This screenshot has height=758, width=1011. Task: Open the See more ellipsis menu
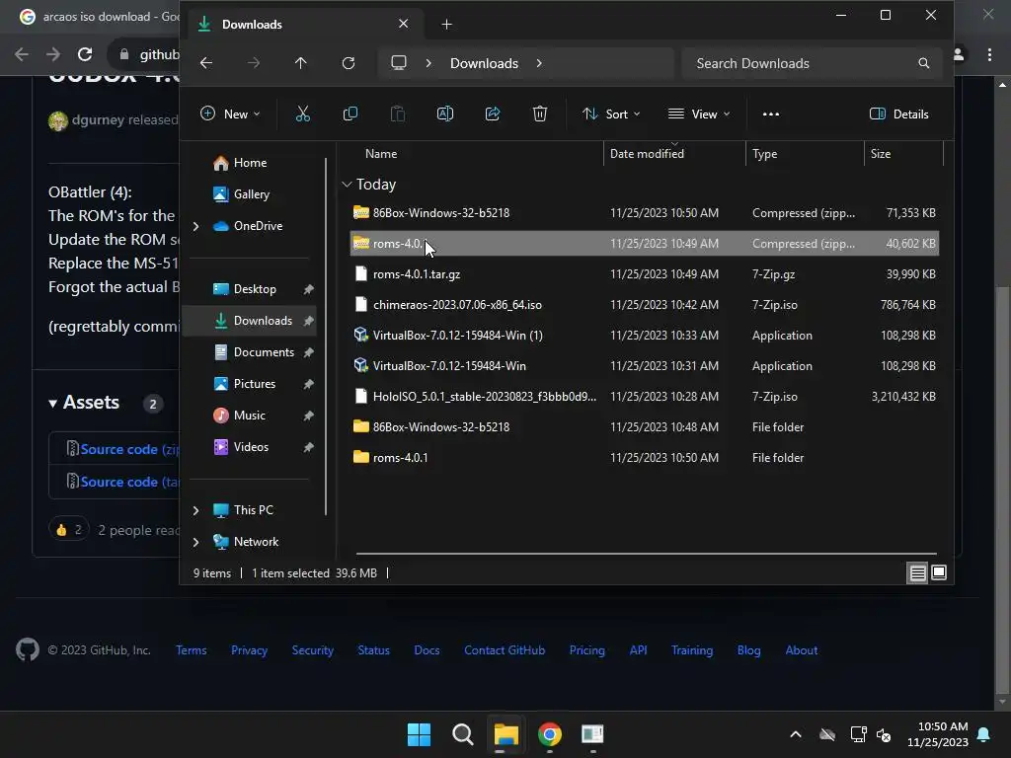770,114
